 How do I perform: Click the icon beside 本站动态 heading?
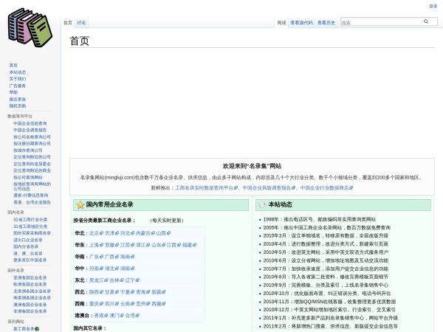pyautogui.click(x=262, y=204)
